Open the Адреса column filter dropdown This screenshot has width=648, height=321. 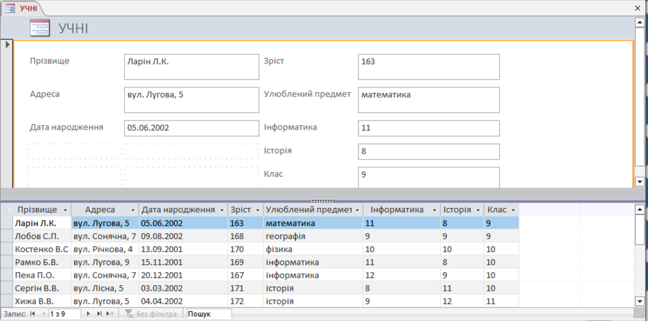click(x=132, y=210)
